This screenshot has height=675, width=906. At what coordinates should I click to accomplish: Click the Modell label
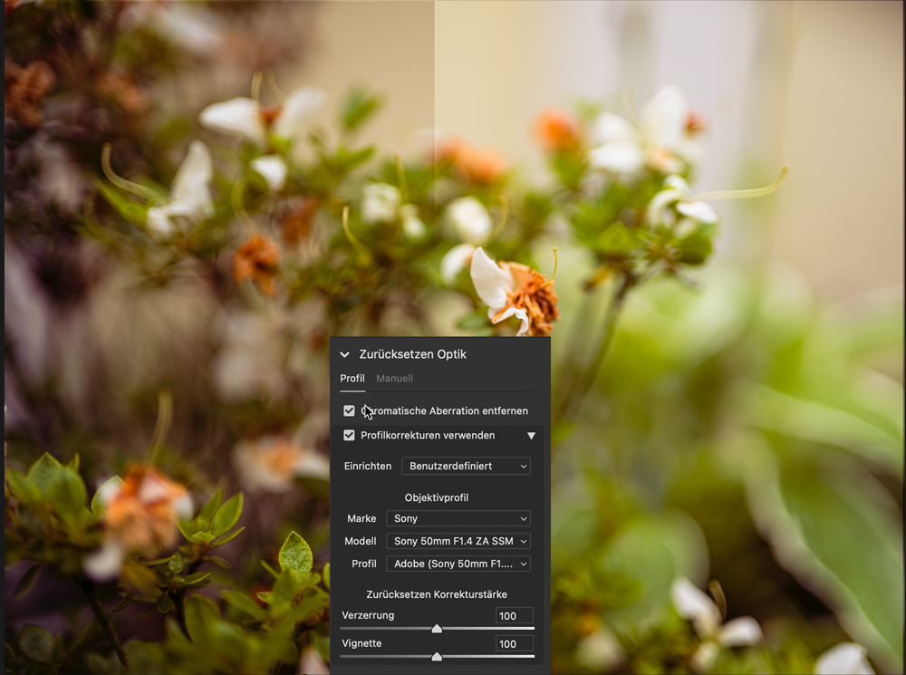tap(360, 541)
